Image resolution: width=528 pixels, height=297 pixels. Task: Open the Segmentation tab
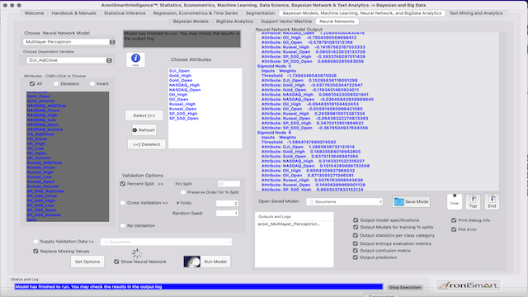tap(260, 13)
